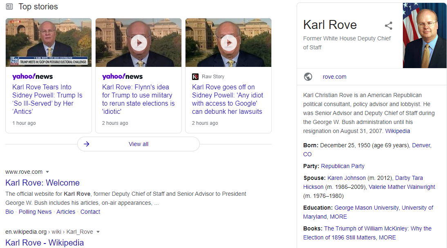Click the 'Karl Rove' knowledge panel title
The image size is (447, 248).
[330, 25]
